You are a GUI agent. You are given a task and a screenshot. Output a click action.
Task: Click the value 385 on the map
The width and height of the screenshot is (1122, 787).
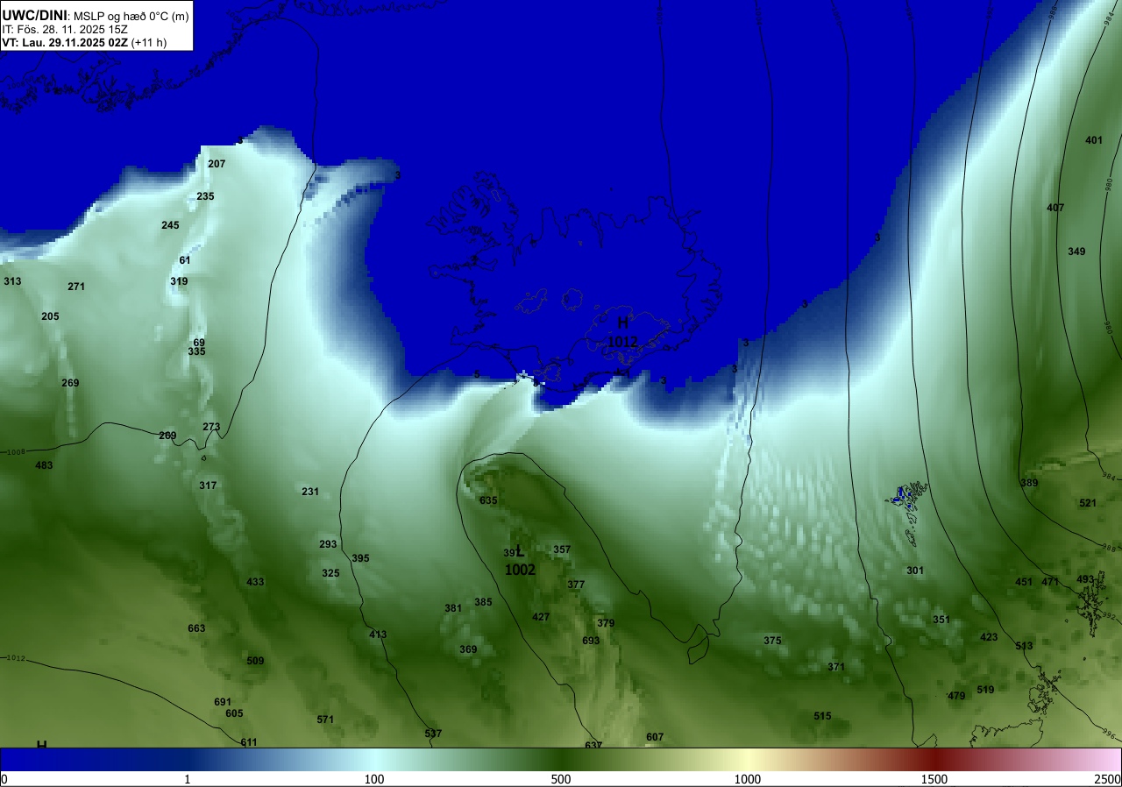(483, 602)
